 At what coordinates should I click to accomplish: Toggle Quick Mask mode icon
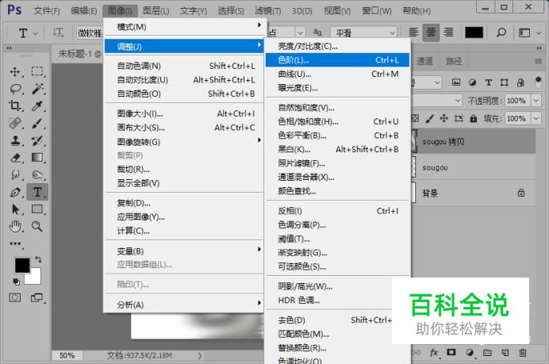coord(15,298)
